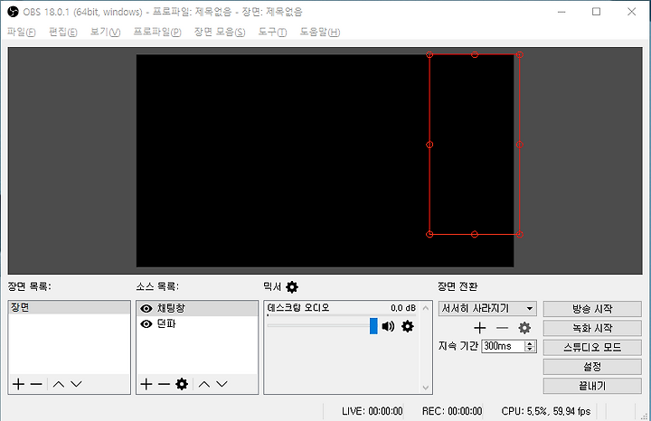Click the REC: 00:00:00 status
The image size is (651, 421).
point(452,411)
